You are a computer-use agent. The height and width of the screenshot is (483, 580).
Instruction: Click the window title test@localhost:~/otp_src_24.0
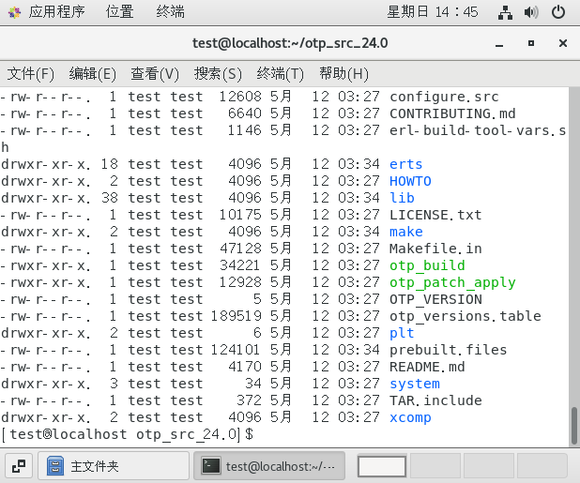pyautogui.click(x=290, y=43)
